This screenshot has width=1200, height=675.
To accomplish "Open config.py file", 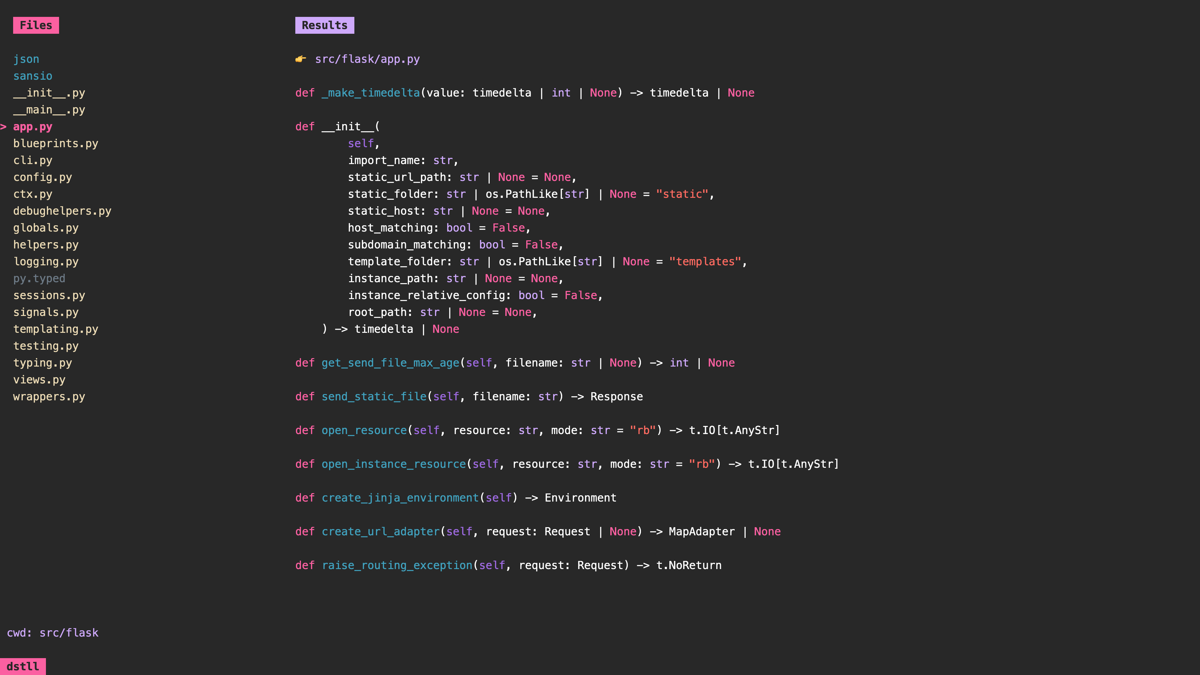I will click(43, 176).
